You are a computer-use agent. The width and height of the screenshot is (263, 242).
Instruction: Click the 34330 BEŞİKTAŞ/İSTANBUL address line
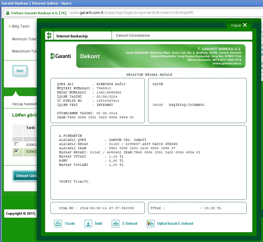[178, 105]
